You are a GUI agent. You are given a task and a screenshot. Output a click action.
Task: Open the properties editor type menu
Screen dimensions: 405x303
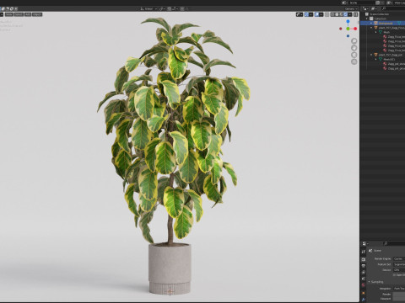365,243
